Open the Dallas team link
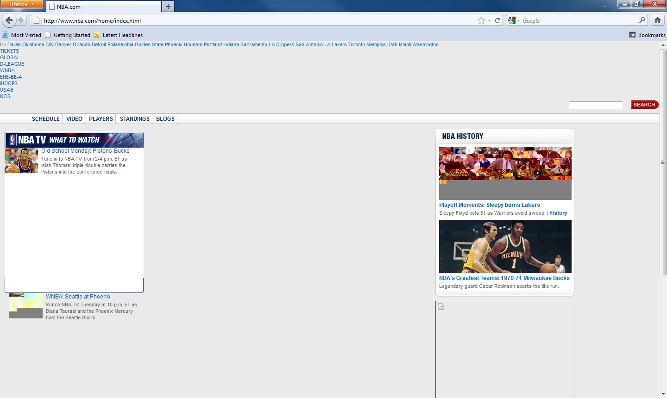Screen dimensions: 667x398 point(14,45)
